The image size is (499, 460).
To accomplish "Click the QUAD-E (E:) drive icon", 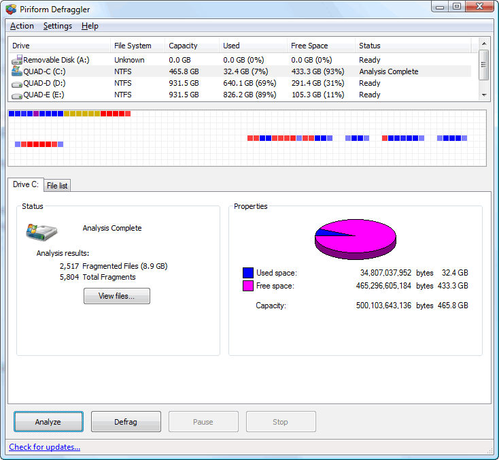I will (17, 95).
